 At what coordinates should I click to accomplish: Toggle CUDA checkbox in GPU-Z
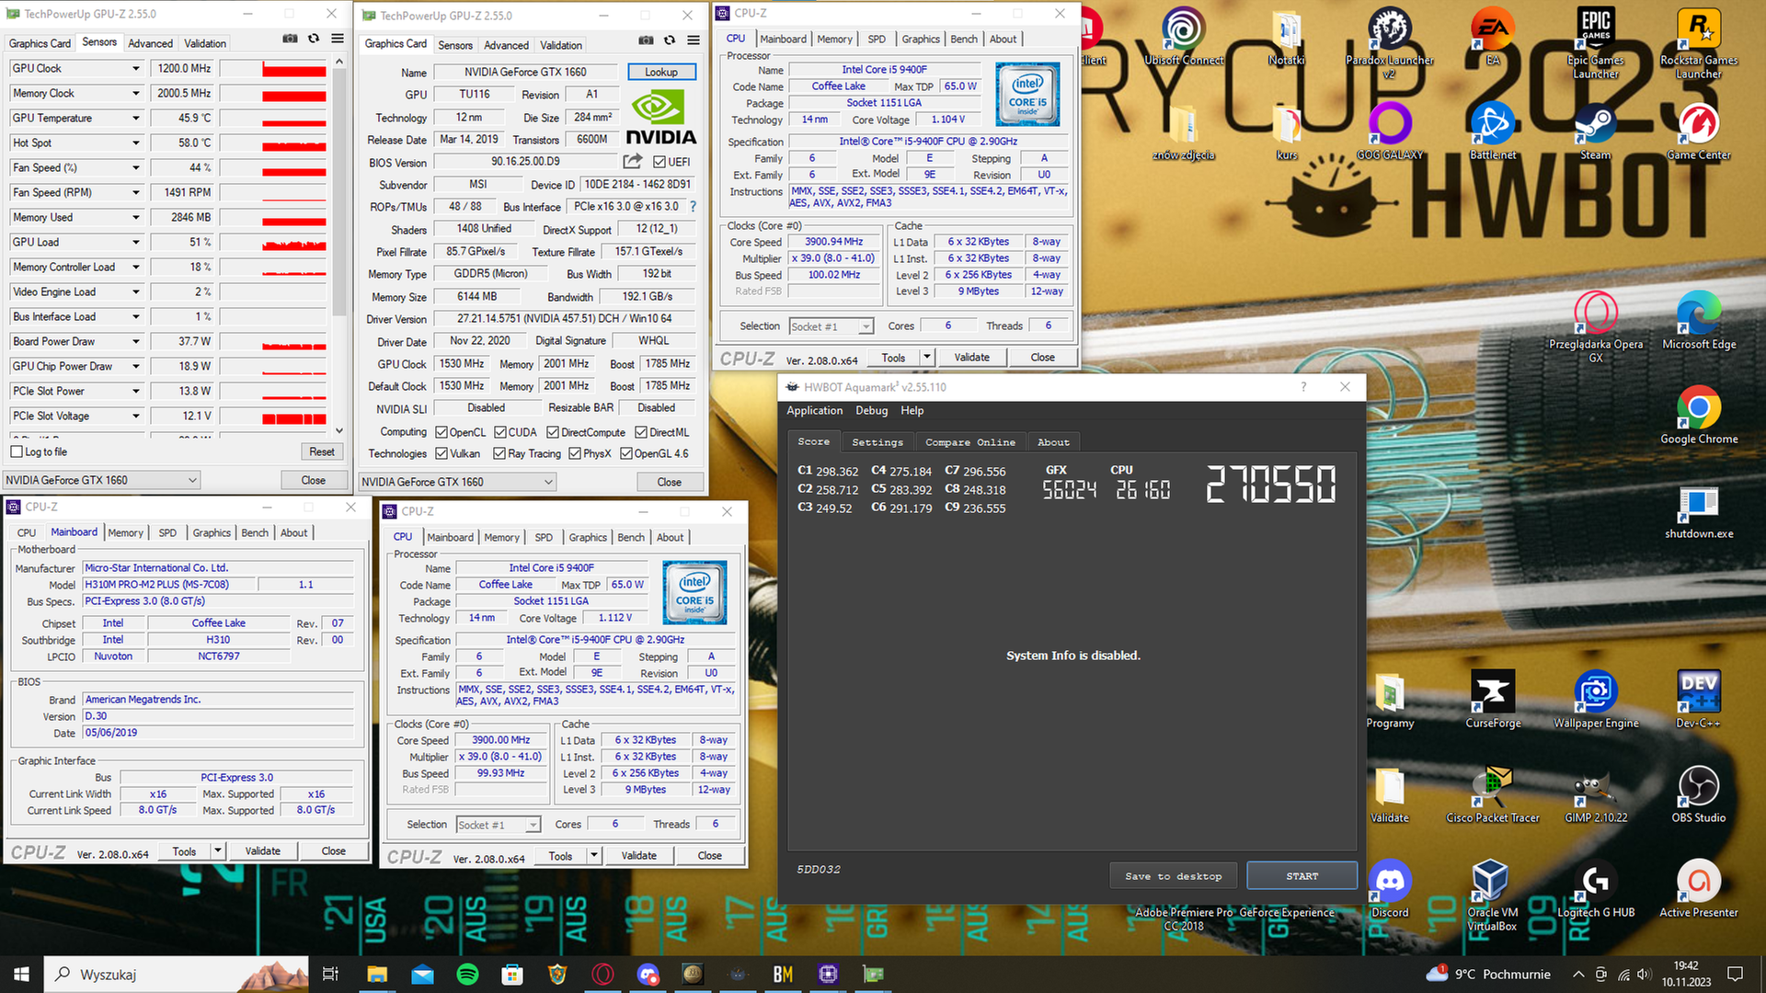coord(500,432)
